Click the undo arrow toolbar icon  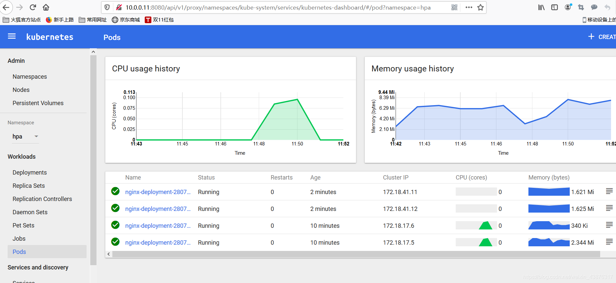[x=607, y=7]
